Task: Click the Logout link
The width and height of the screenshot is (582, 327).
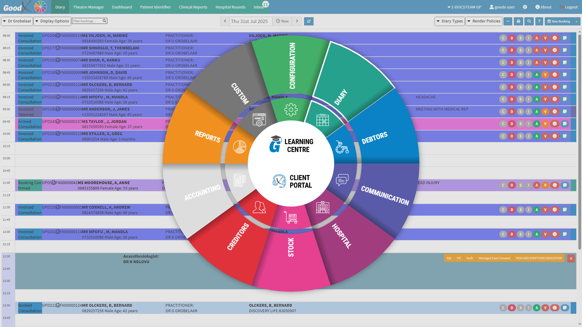Action: click(569, 7)
